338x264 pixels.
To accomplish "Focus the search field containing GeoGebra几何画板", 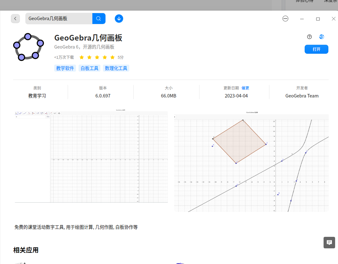I will pos(59,19).
